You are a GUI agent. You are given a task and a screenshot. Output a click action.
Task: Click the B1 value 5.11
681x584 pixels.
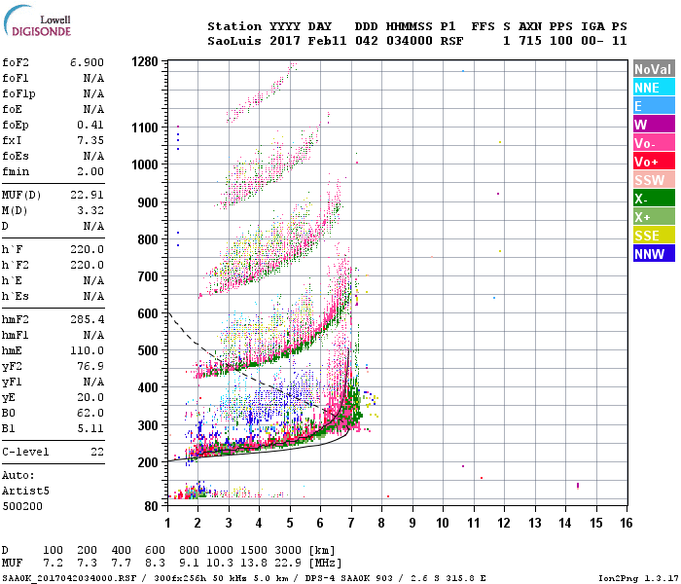(x=90, y=429)
